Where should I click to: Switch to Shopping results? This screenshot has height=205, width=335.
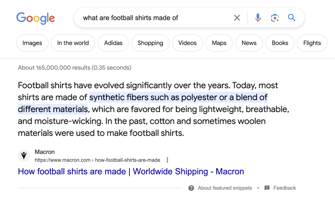[150, 43]
